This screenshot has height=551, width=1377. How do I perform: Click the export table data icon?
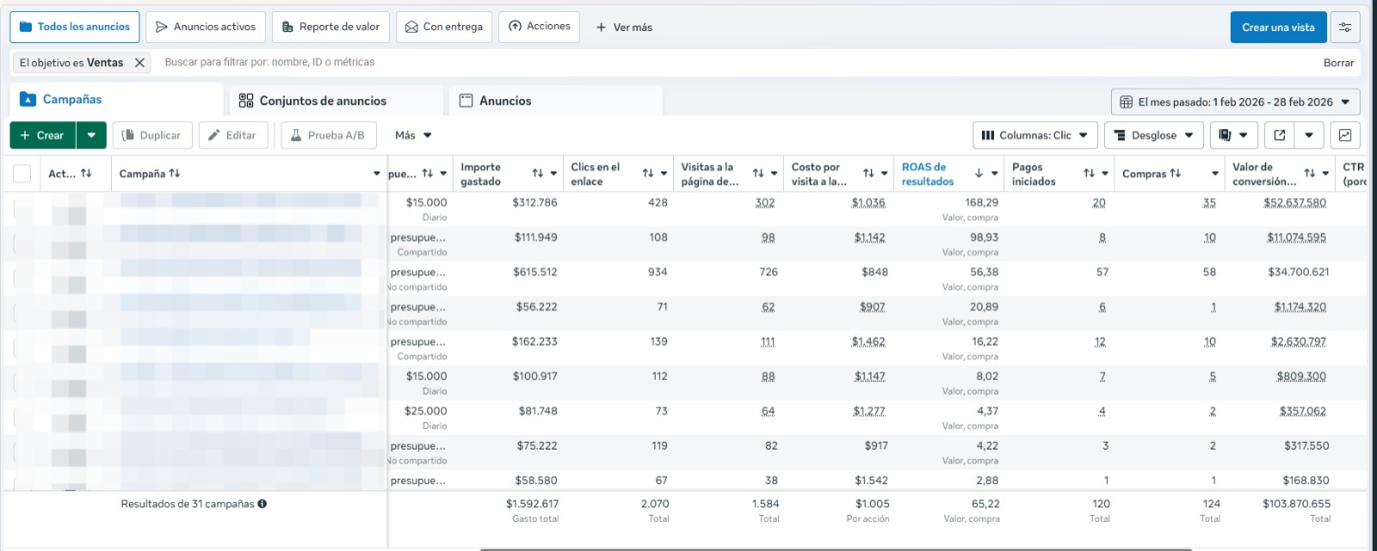click(x=1280, y=135)
